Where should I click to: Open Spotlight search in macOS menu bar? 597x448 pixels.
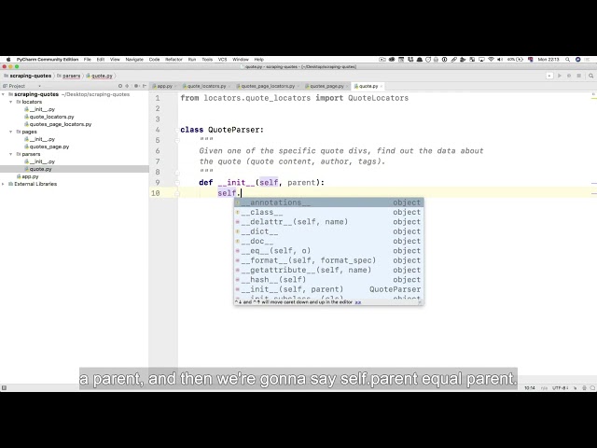(x=567, y=60)
